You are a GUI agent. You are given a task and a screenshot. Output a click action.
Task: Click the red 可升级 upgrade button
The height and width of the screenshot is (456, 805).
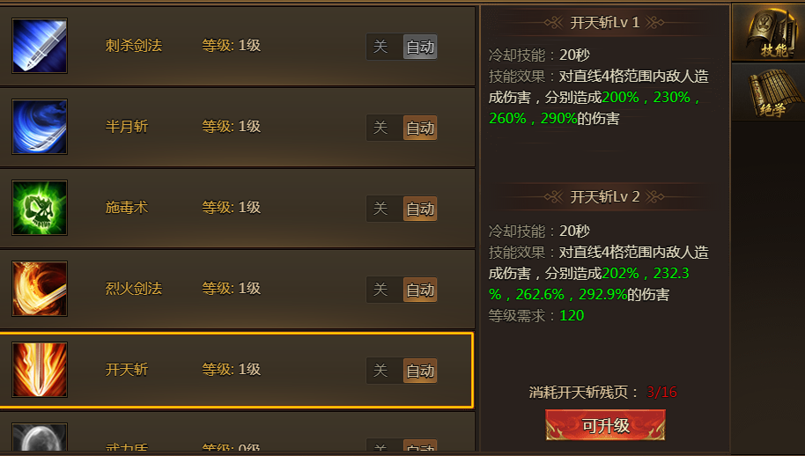coord(605,425)
